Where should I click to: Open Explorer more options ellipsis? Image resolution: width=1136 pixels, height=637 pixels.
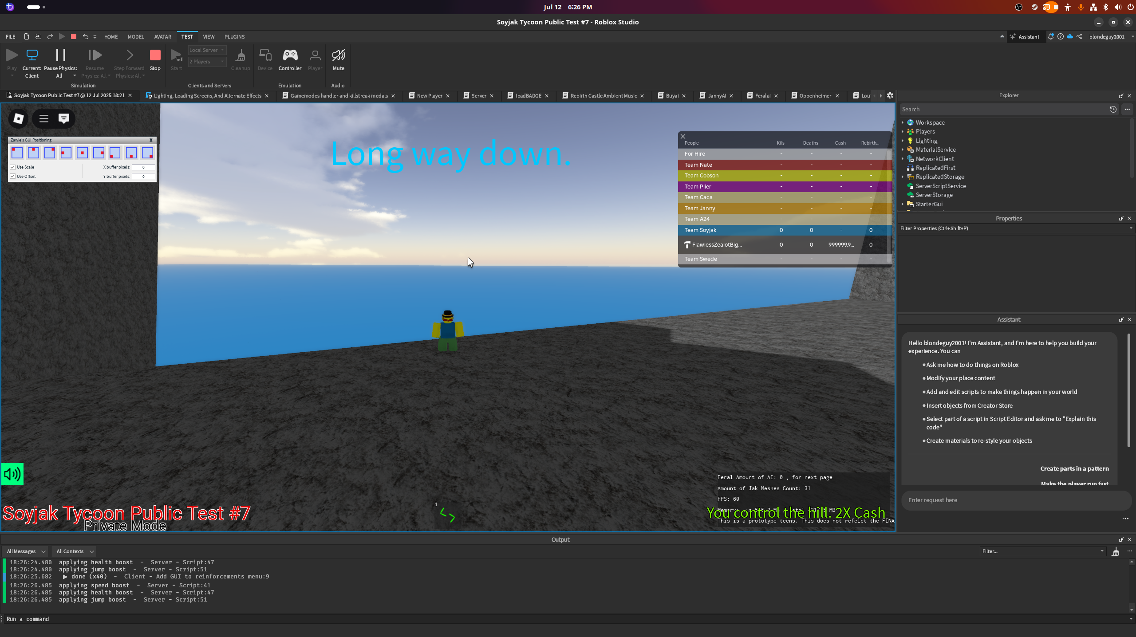pos(1127,109)
